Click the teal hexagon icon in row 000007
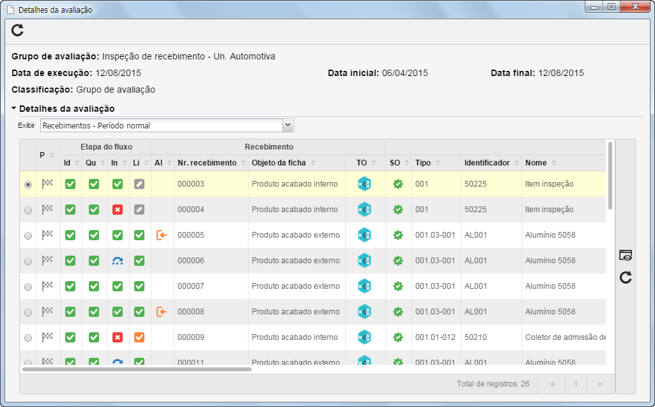 [364, 286]
